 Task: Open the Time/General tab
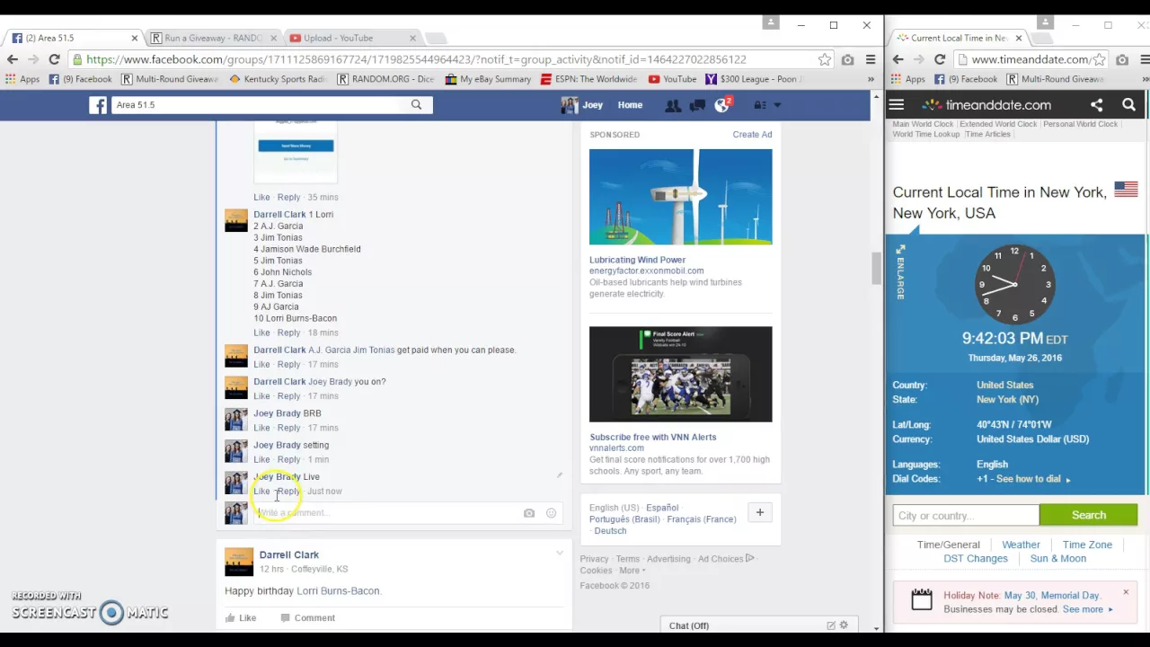tap(948, 545)
